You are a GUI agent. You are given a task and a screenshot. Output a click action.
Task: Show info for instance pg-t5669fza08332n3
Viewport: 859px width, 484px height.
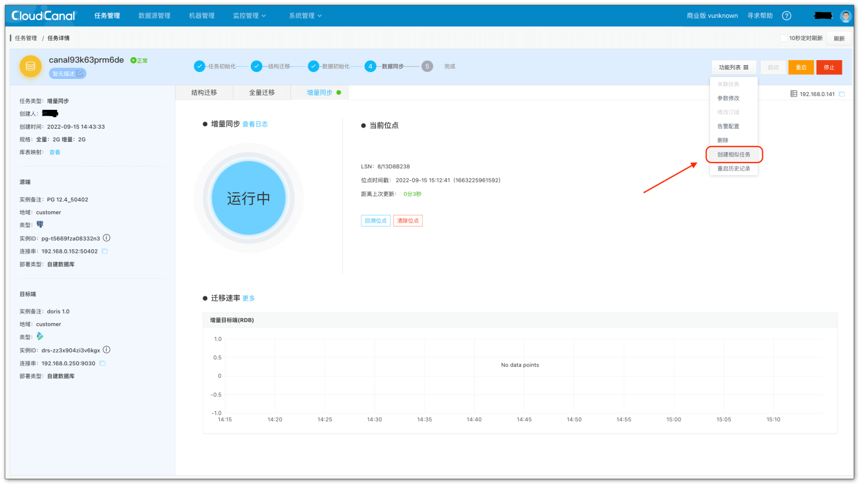[x=107, y=238]
